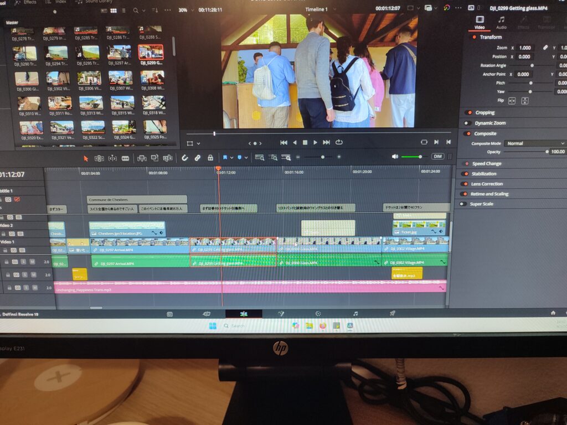Open the Composite Mode dropdown showing Normal
The height and width of the screenshot is (425, 567).
click(535, 143)
